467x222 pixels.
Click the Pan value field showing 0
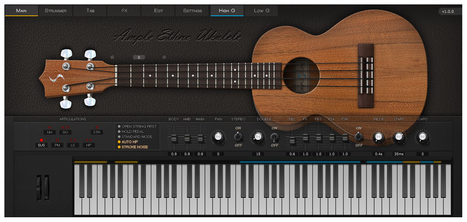[218, 154]
